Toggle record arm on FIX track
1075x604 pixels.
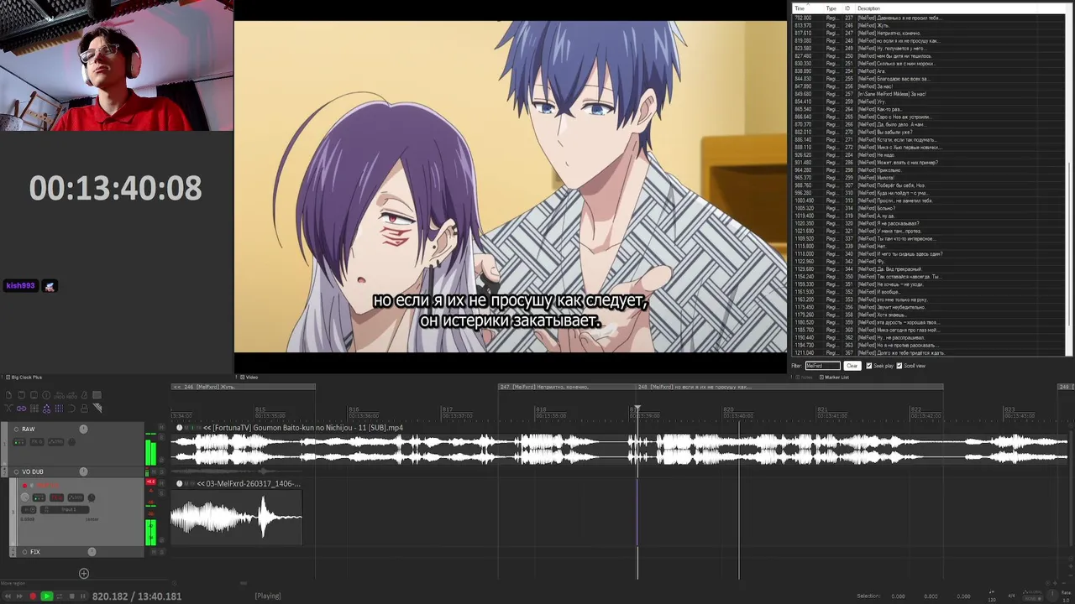[24, 552]
